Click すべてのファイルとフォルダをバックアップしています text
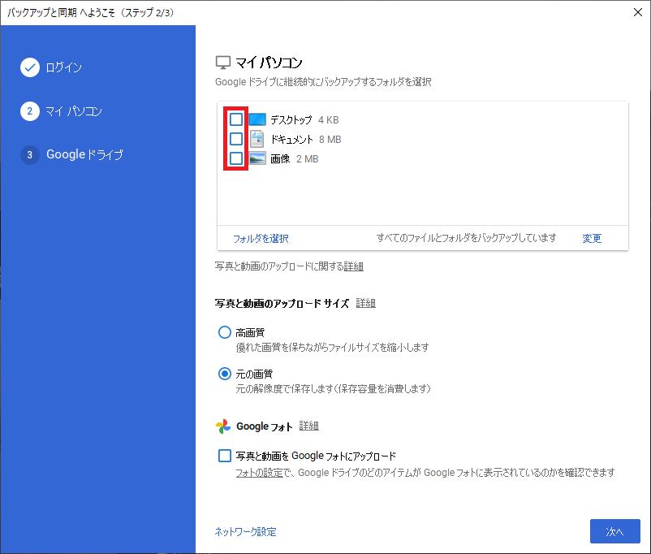Viewport: 651px width, 554px height. [466, 238]
